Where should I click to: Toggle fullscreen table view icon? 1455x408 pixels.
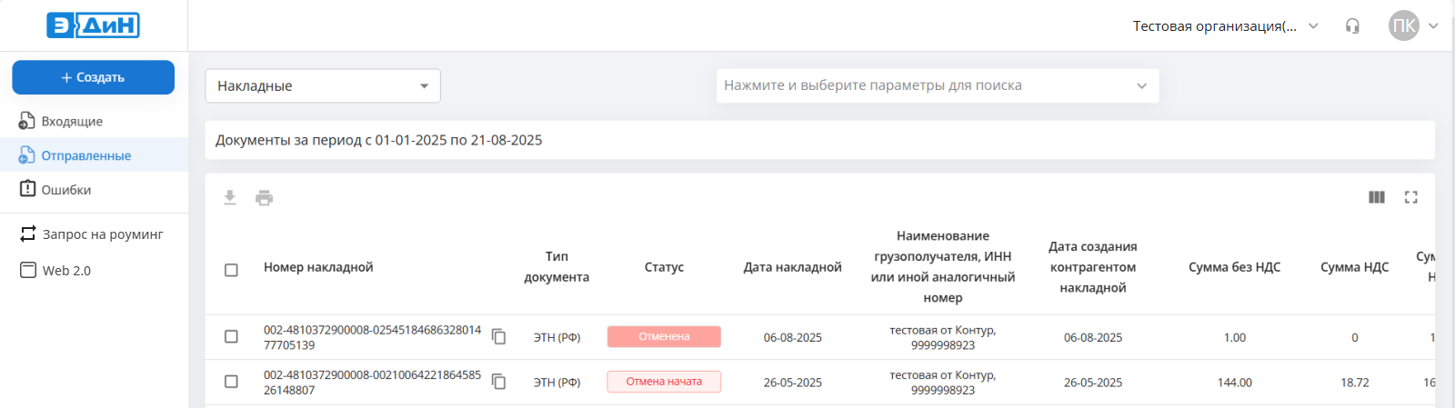point(1410,197)
